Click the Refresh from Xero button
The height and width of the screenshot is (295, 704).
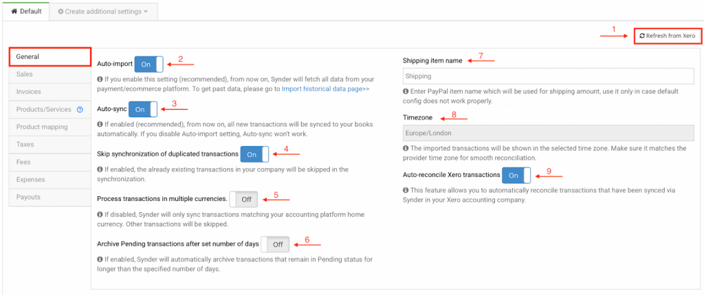(x=668, y=36)
